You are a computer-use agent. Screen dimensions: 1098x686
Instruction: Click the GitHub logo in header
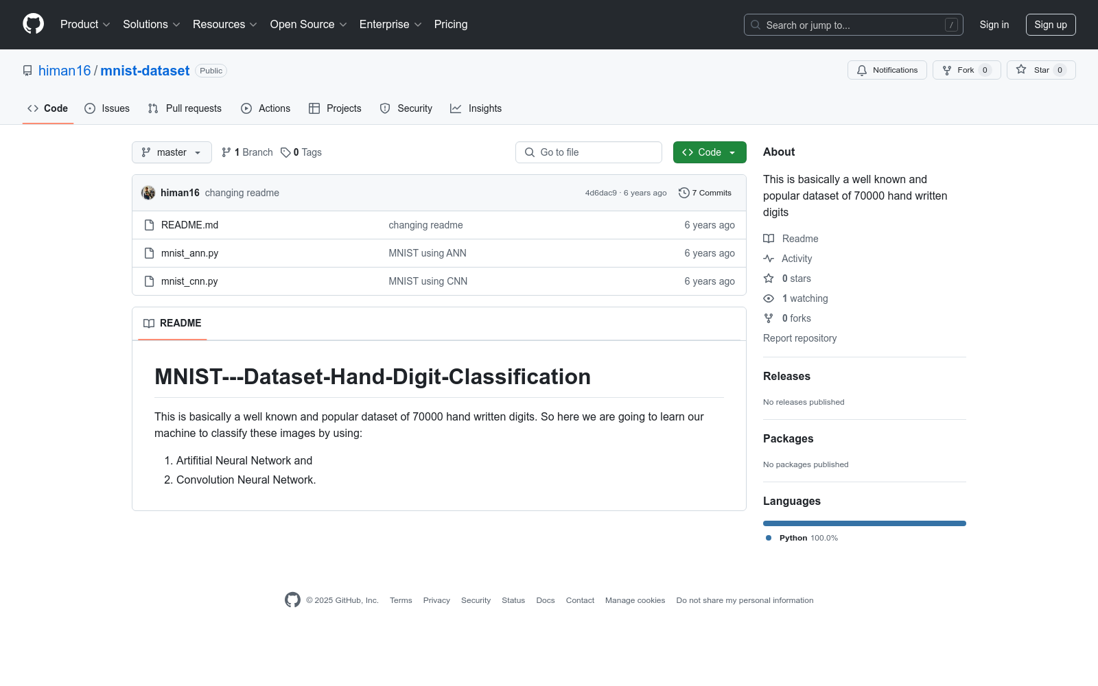[33, 24]
